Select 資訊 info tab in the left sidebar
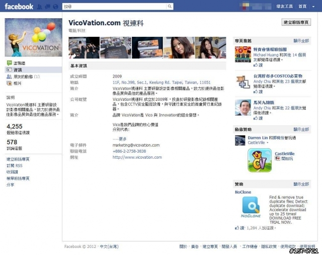Screen dimensions: 322x255 tap(34, 70)
